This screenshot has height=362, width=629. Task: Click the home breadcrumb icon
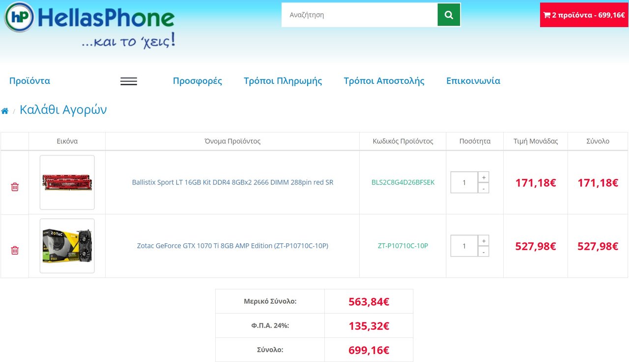coord(5,111)
